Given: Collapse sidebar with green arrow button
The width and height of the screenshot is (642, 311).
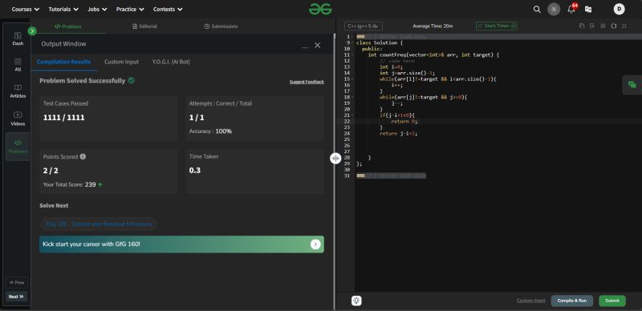Looking at the screenshot, I should [x=32, y=30].
